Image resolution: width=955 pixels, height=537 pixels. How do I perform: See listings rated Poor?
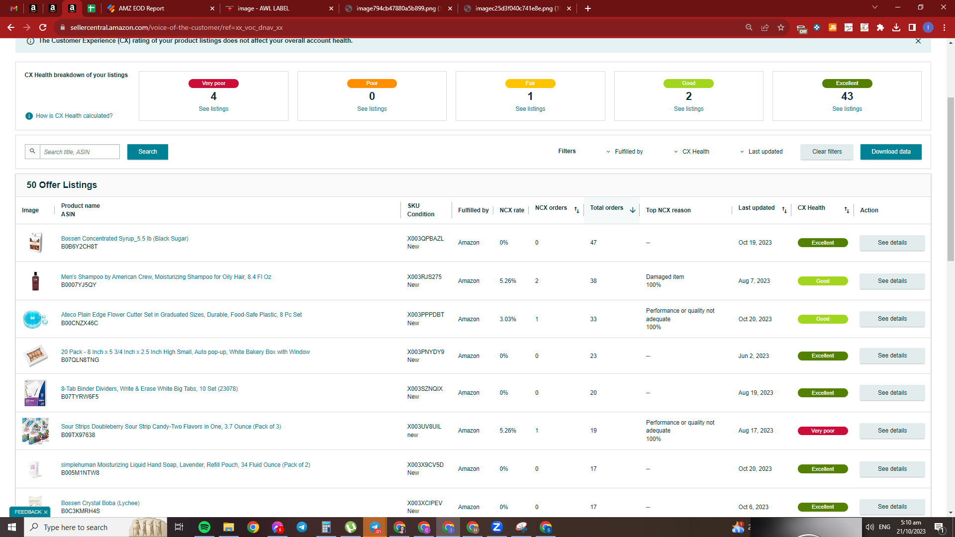(x=372, y=109)
